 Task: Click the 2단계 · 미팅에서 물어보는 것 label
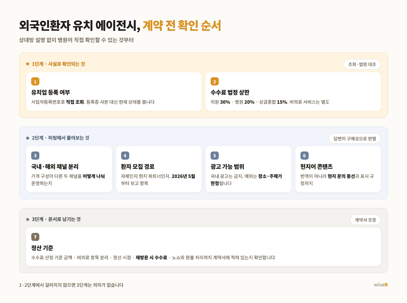click(60, 138)
